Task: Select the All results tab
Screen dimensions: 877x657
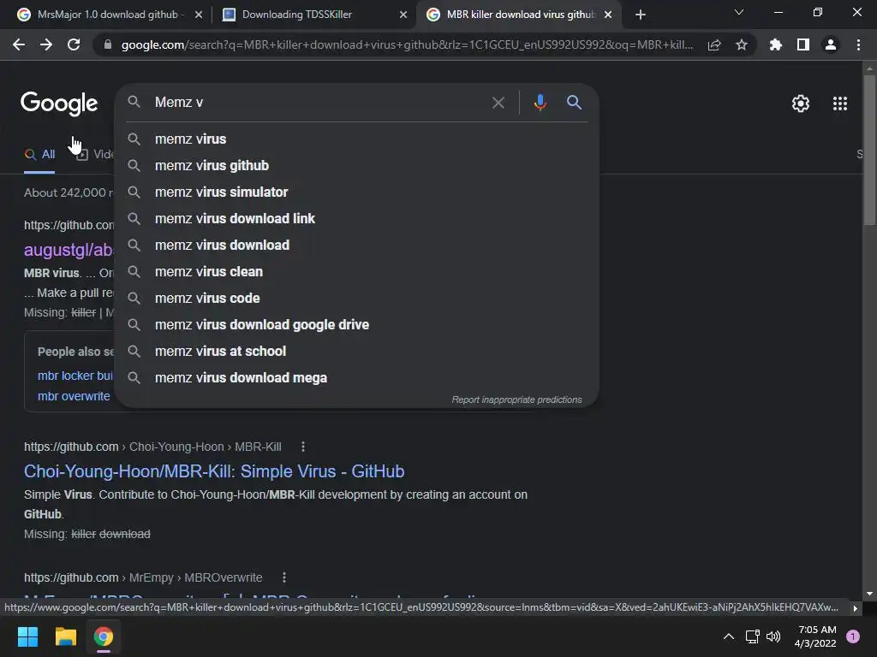Action: (39, 154)
